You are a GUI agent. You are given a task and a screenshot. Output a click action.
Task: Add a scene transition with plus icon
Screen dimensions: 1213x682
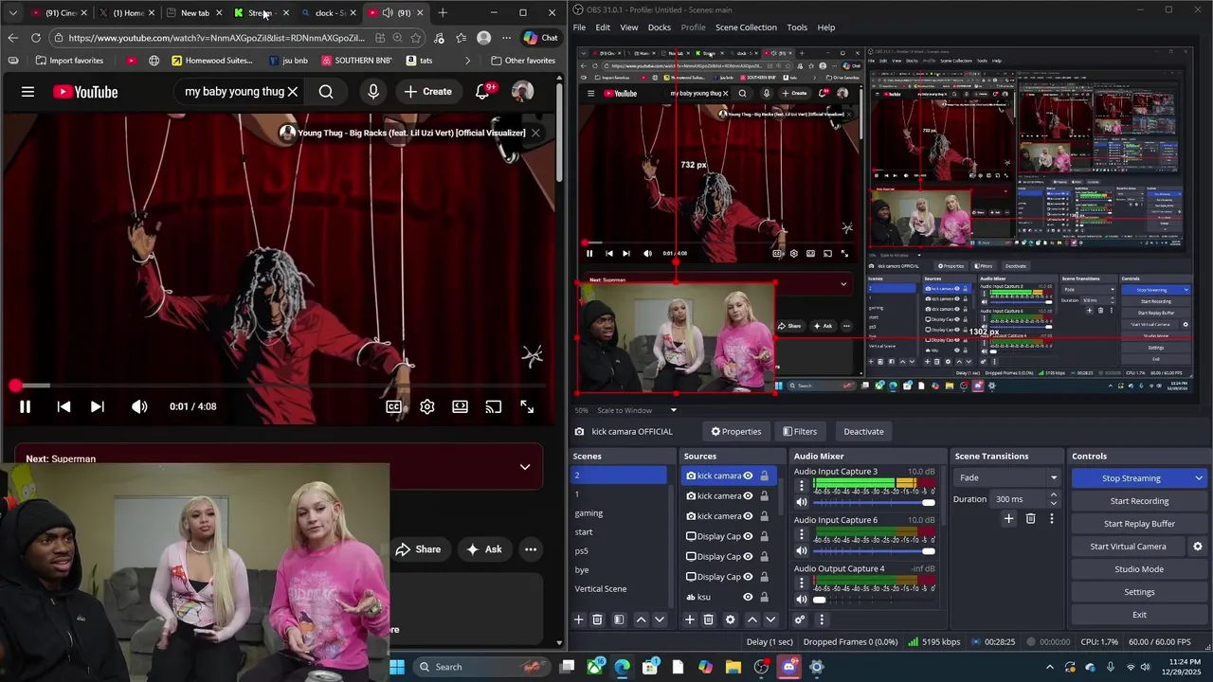tap(1008, 518)
